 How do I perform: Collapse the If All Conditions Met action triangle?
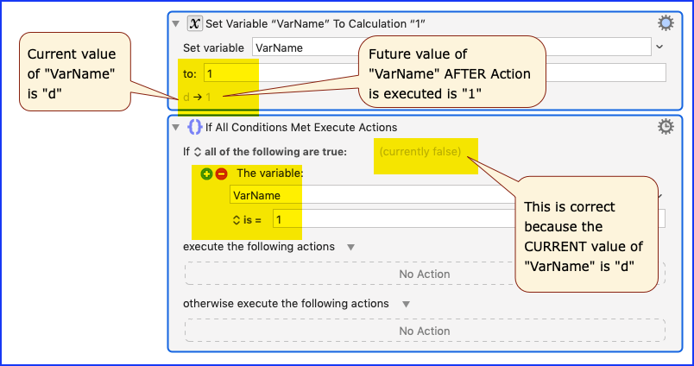176,128
